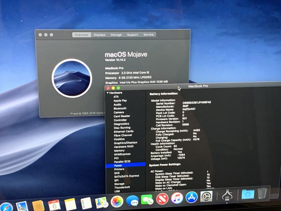This screenshot has width=281, height=211.
Task: Select SATA/SATA Express in the sidebar
Action: click(x=127, y=176)
